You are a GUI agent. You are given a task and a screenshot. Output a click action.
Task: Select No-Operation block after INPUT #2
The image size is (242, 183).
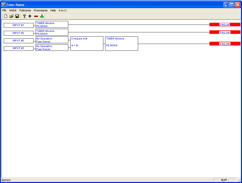pyautogui.click(x=52, y=40)
